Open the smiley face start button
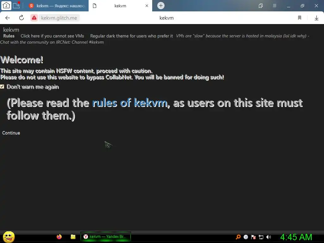 click(9, 237)
